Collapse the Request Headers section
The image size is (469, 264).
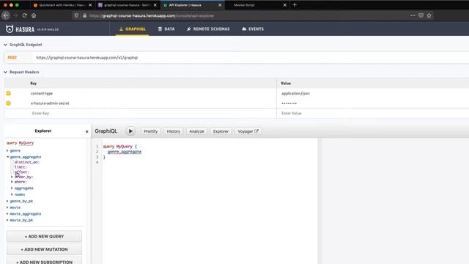[5, 72]
